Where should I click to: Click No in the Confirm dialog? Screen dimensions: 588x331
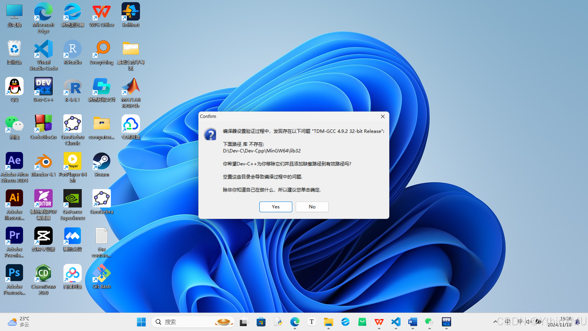click(x=312, y=207)
